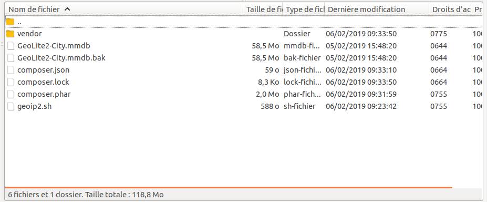The height and width of the screenshot is (202, 487).
Task: Select the vendor folder icon
Action: pos(11,34)
